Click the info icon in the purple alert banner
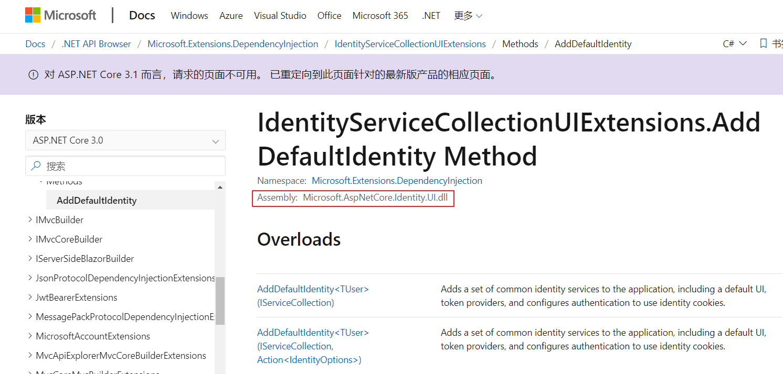Screen dimensions: 783x374 point(33,74)
